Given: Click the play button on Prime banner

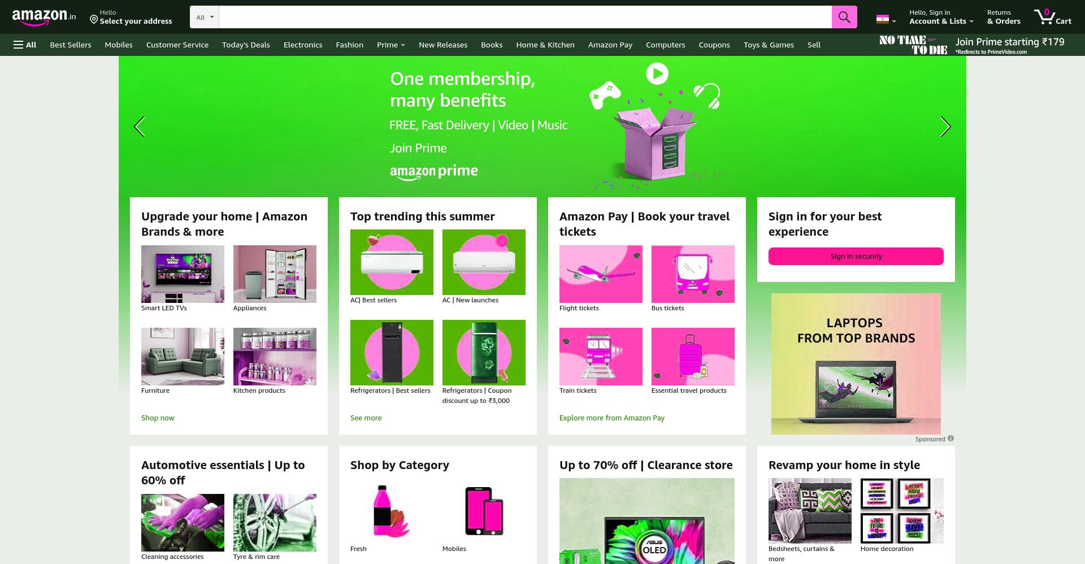Looking at the screenshot, I should point(657,73).
